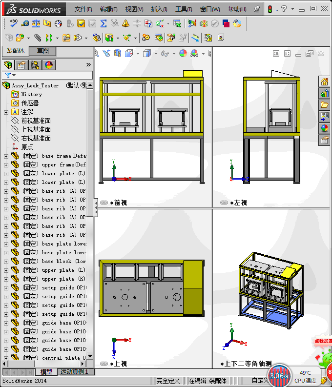Open the 文件(F) menu
Viewport: 332px width, 387px height.
click(x=83, y=9)
